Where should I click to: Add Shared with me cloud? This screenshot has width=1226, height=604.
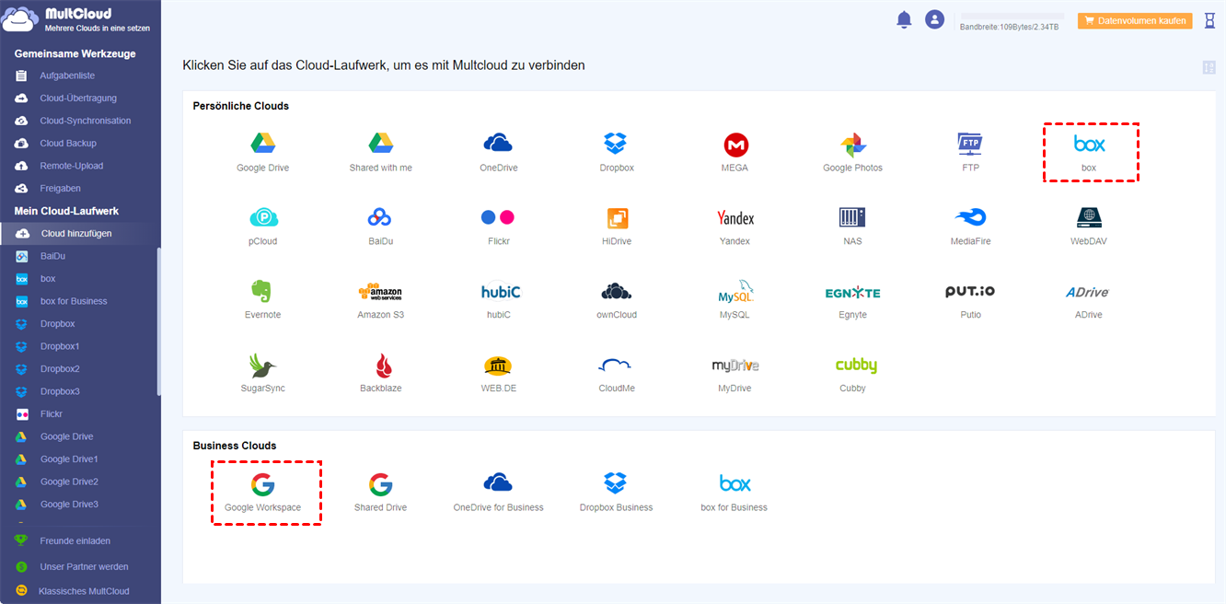[381, 153]
